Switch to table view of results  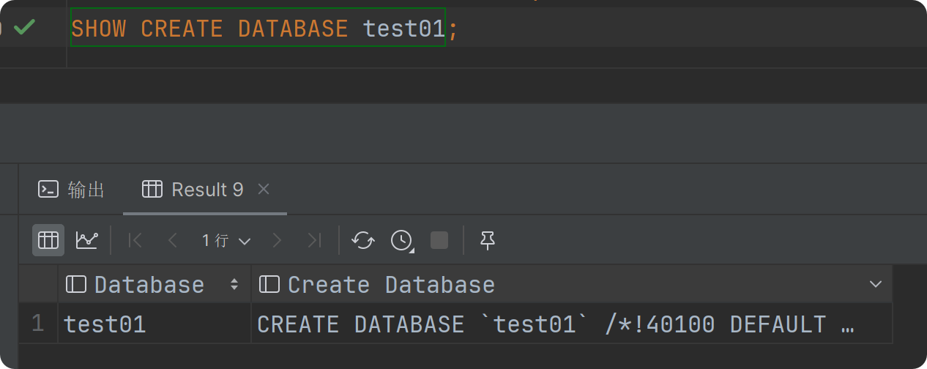pyautogui.click(x=48, y=240)
